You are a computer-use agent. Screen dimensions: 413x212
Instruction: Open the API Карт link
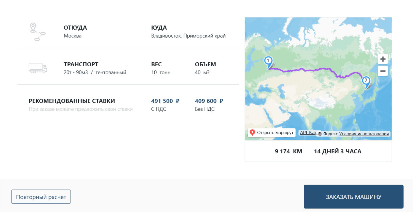308,133
